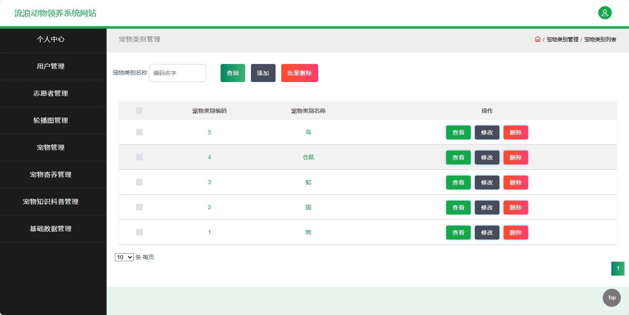Delete the 猫 category
629x315 pixels.
coord(516,208)
